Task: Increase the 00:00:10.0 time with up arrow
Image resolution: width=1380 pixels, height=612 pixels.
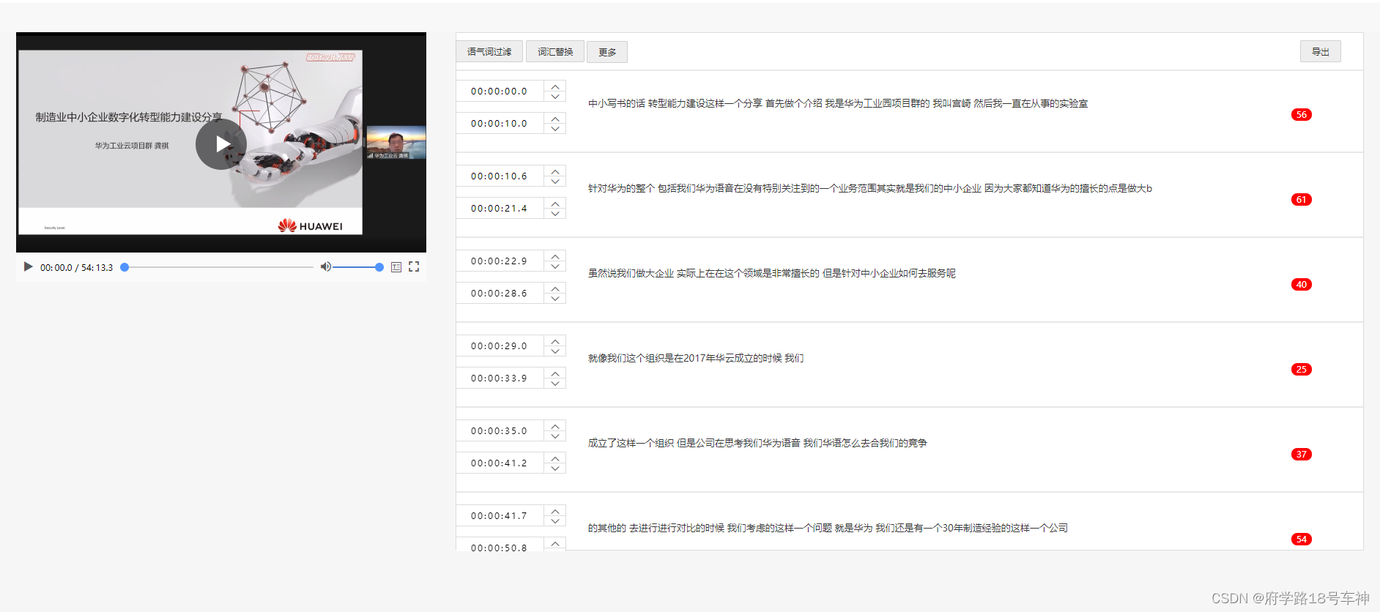Action: pyautogui.click(x=555, y=118)
